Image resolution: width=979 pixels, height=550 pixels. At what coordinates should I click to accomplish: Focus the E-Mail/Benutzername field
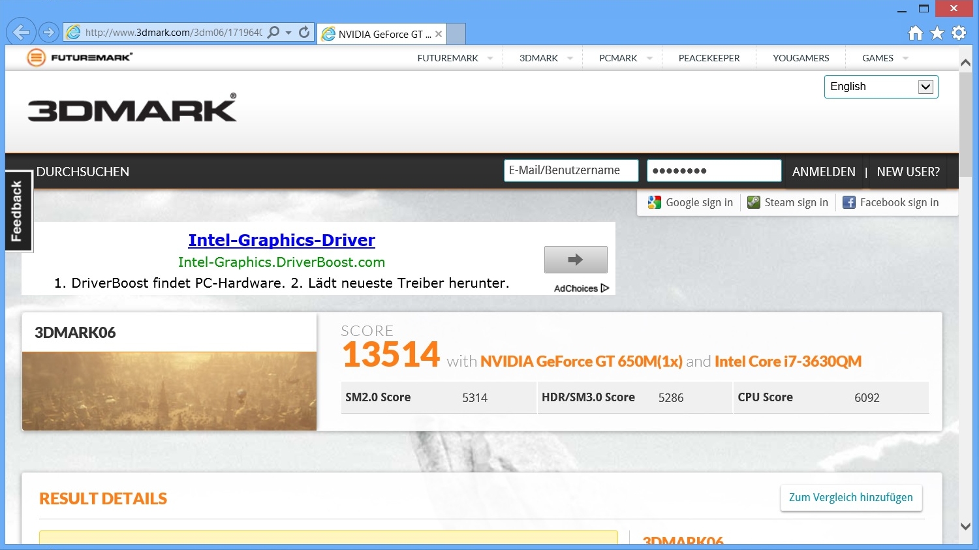pyautogui.click(x=571, y=170)
